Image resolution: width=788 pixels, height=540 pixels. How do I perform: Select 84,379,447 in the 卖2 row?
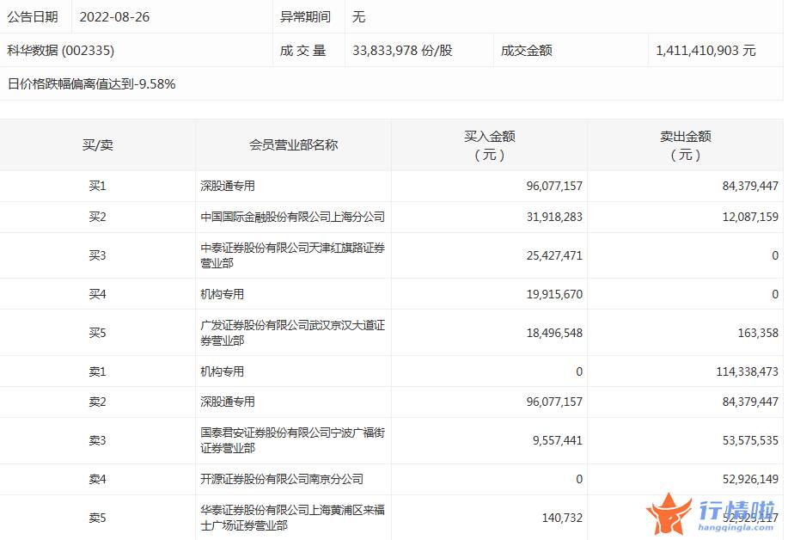(x=750, y=402)
